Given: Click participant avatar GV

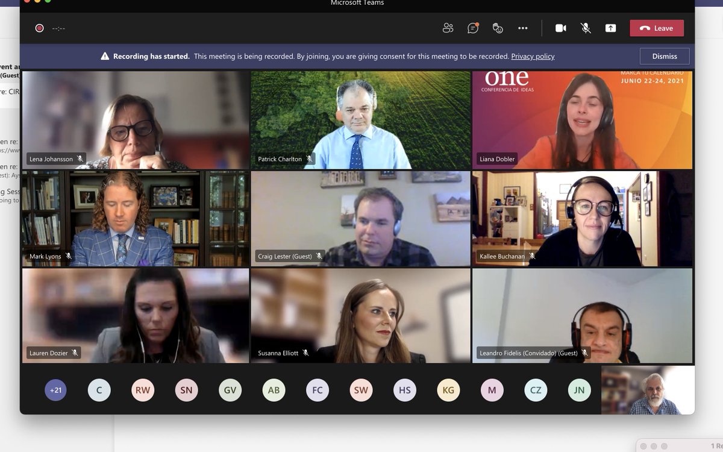Looking at the screenshot, I should point(230,390).
